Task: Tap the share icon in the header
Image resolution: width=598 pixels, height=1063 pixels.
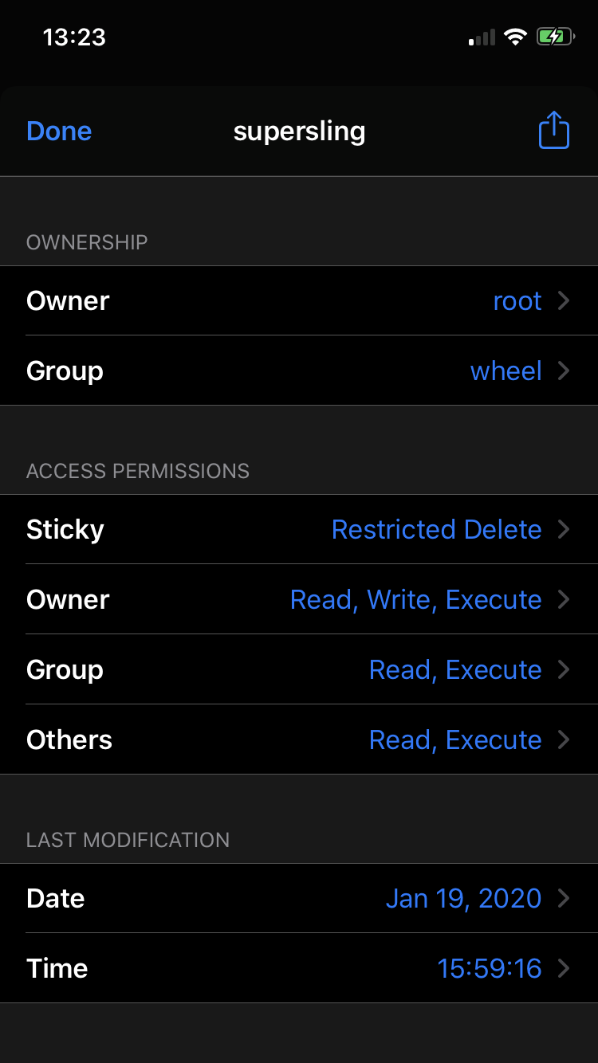Action: pos(553,131)
